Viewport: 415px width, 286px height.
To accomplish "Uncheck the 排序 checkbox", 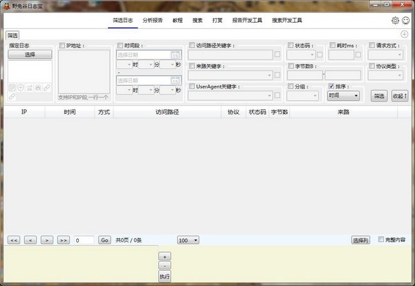I will (x=331, y=86).
